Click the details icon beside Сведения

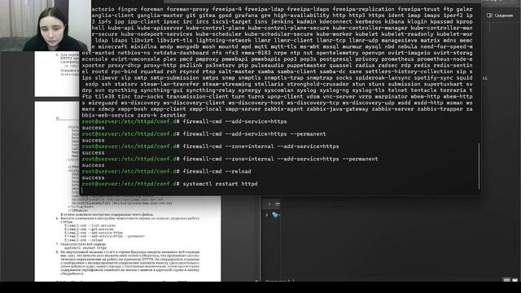pyautogui.click(x=489, y=15)
